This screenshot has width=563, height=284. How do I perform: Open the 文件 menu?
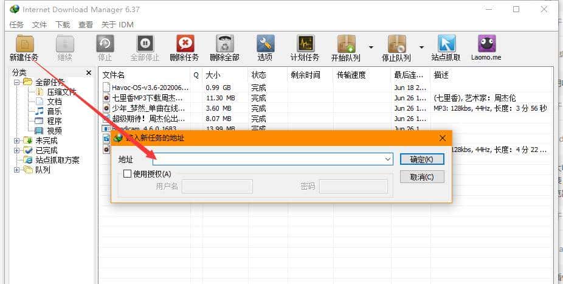point(39,25)
